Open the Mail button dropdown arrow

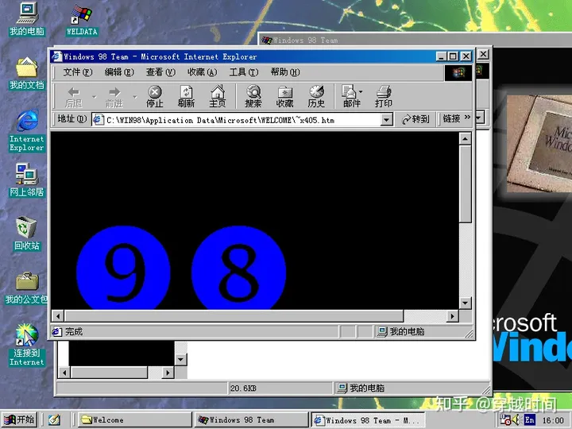click(x=361, y=92)
